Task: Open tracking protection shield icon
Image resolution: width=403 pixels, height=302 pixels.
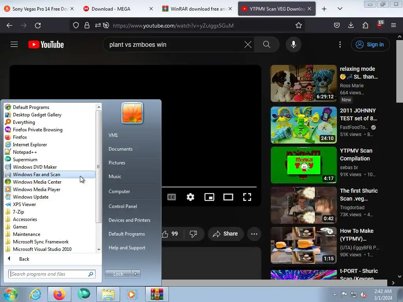Action: [76, 26]
